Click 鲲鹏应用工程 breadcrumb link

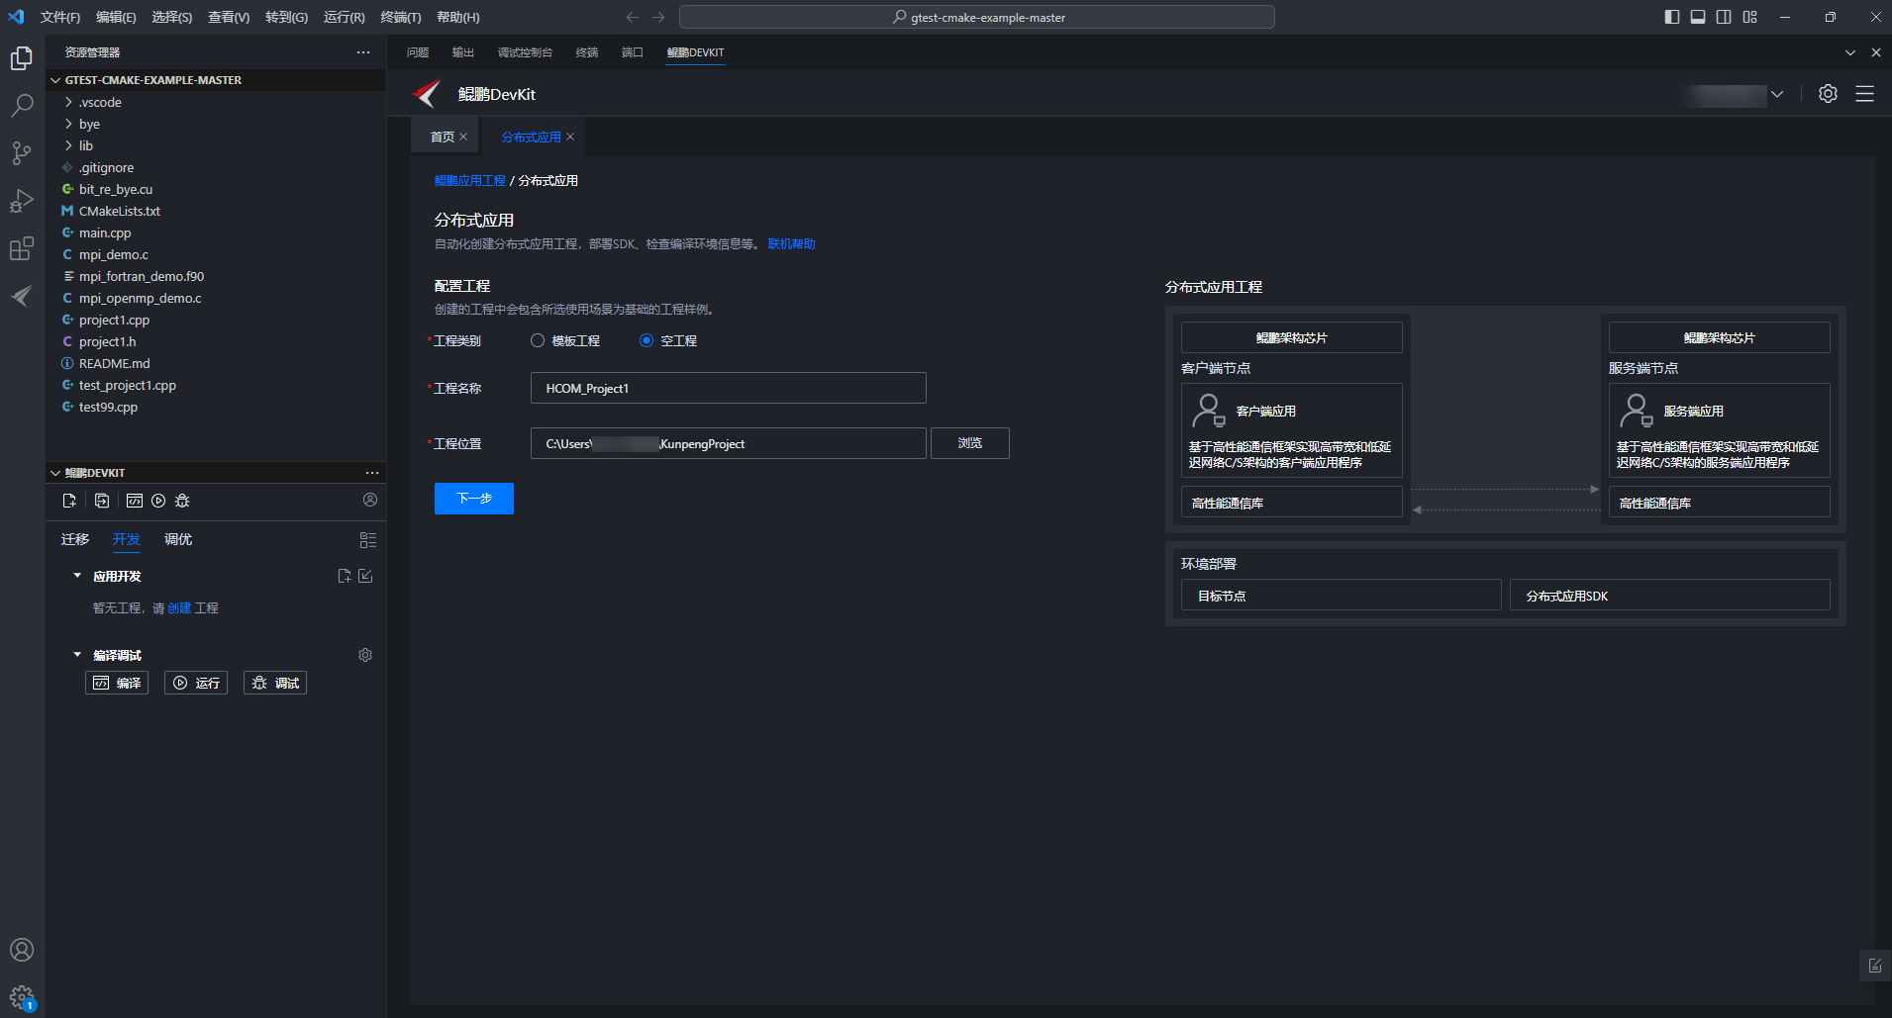coord(470,180)
